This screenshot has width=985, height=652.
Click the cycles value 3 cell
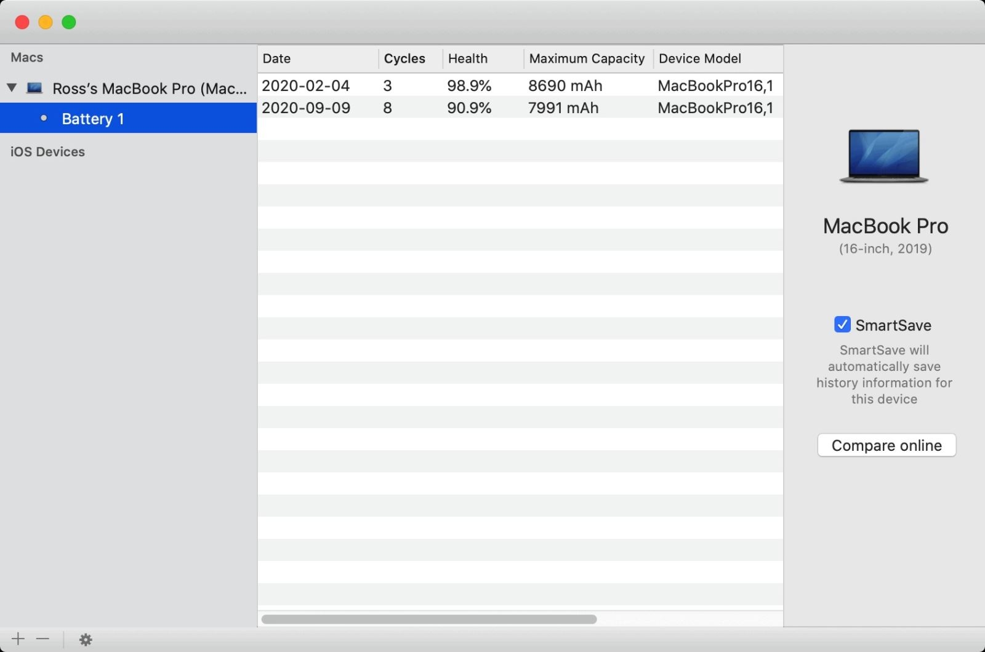(x=387, y=85)
